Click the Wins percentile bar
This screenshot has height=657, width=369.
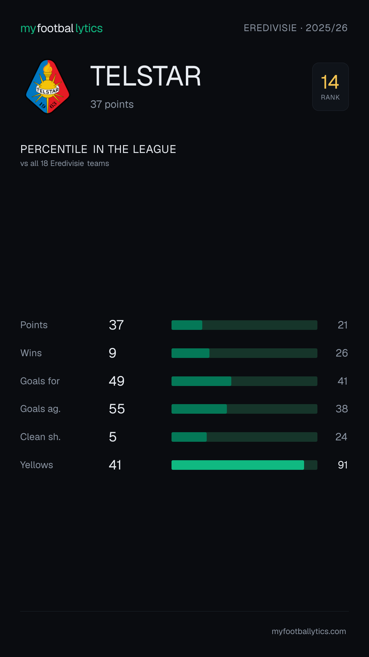pyautogui.click(x=244, y=353)
